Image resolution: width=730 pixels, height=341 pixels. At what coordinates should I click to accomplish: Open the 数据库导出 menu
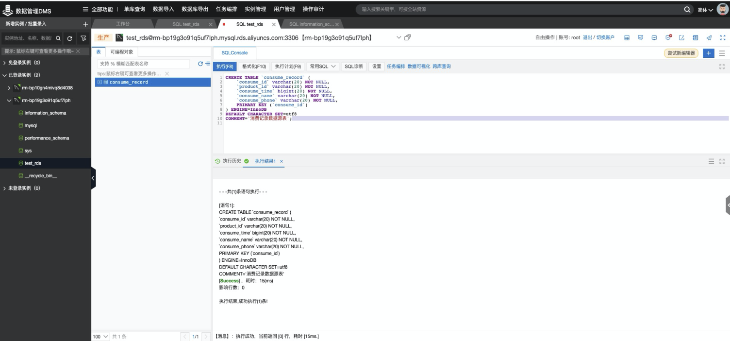[195, 9]
